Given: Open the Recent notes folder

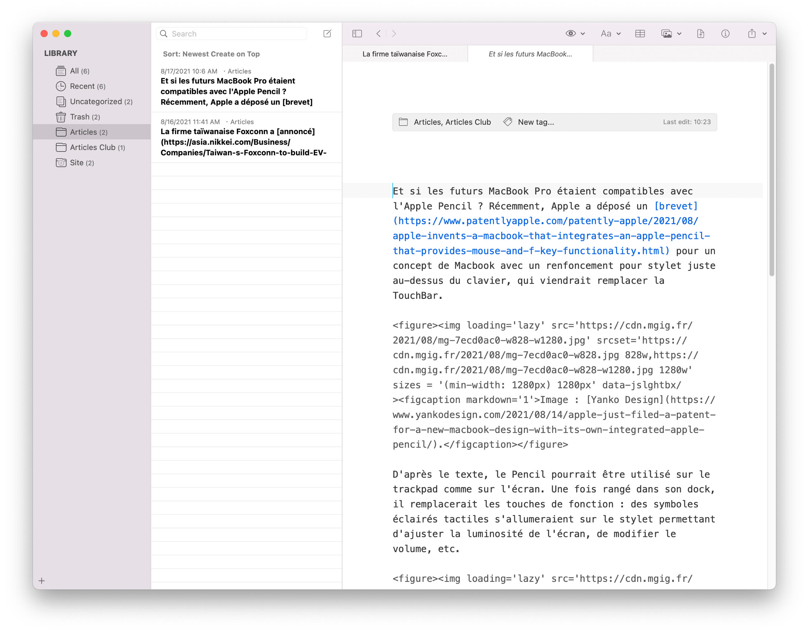Looking at the screenshot, I should click(91, 86).
